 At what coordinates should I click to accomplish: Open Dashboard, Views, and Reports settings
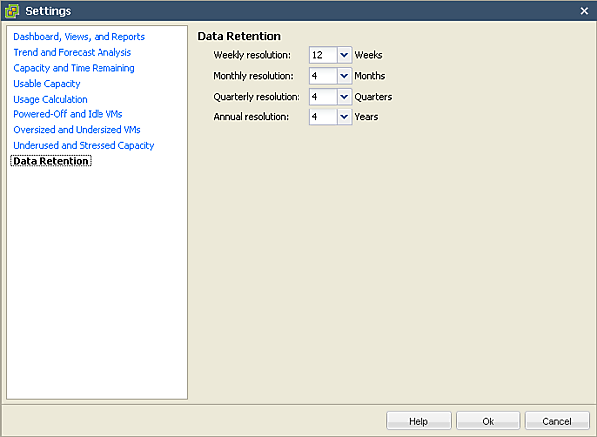79,37
